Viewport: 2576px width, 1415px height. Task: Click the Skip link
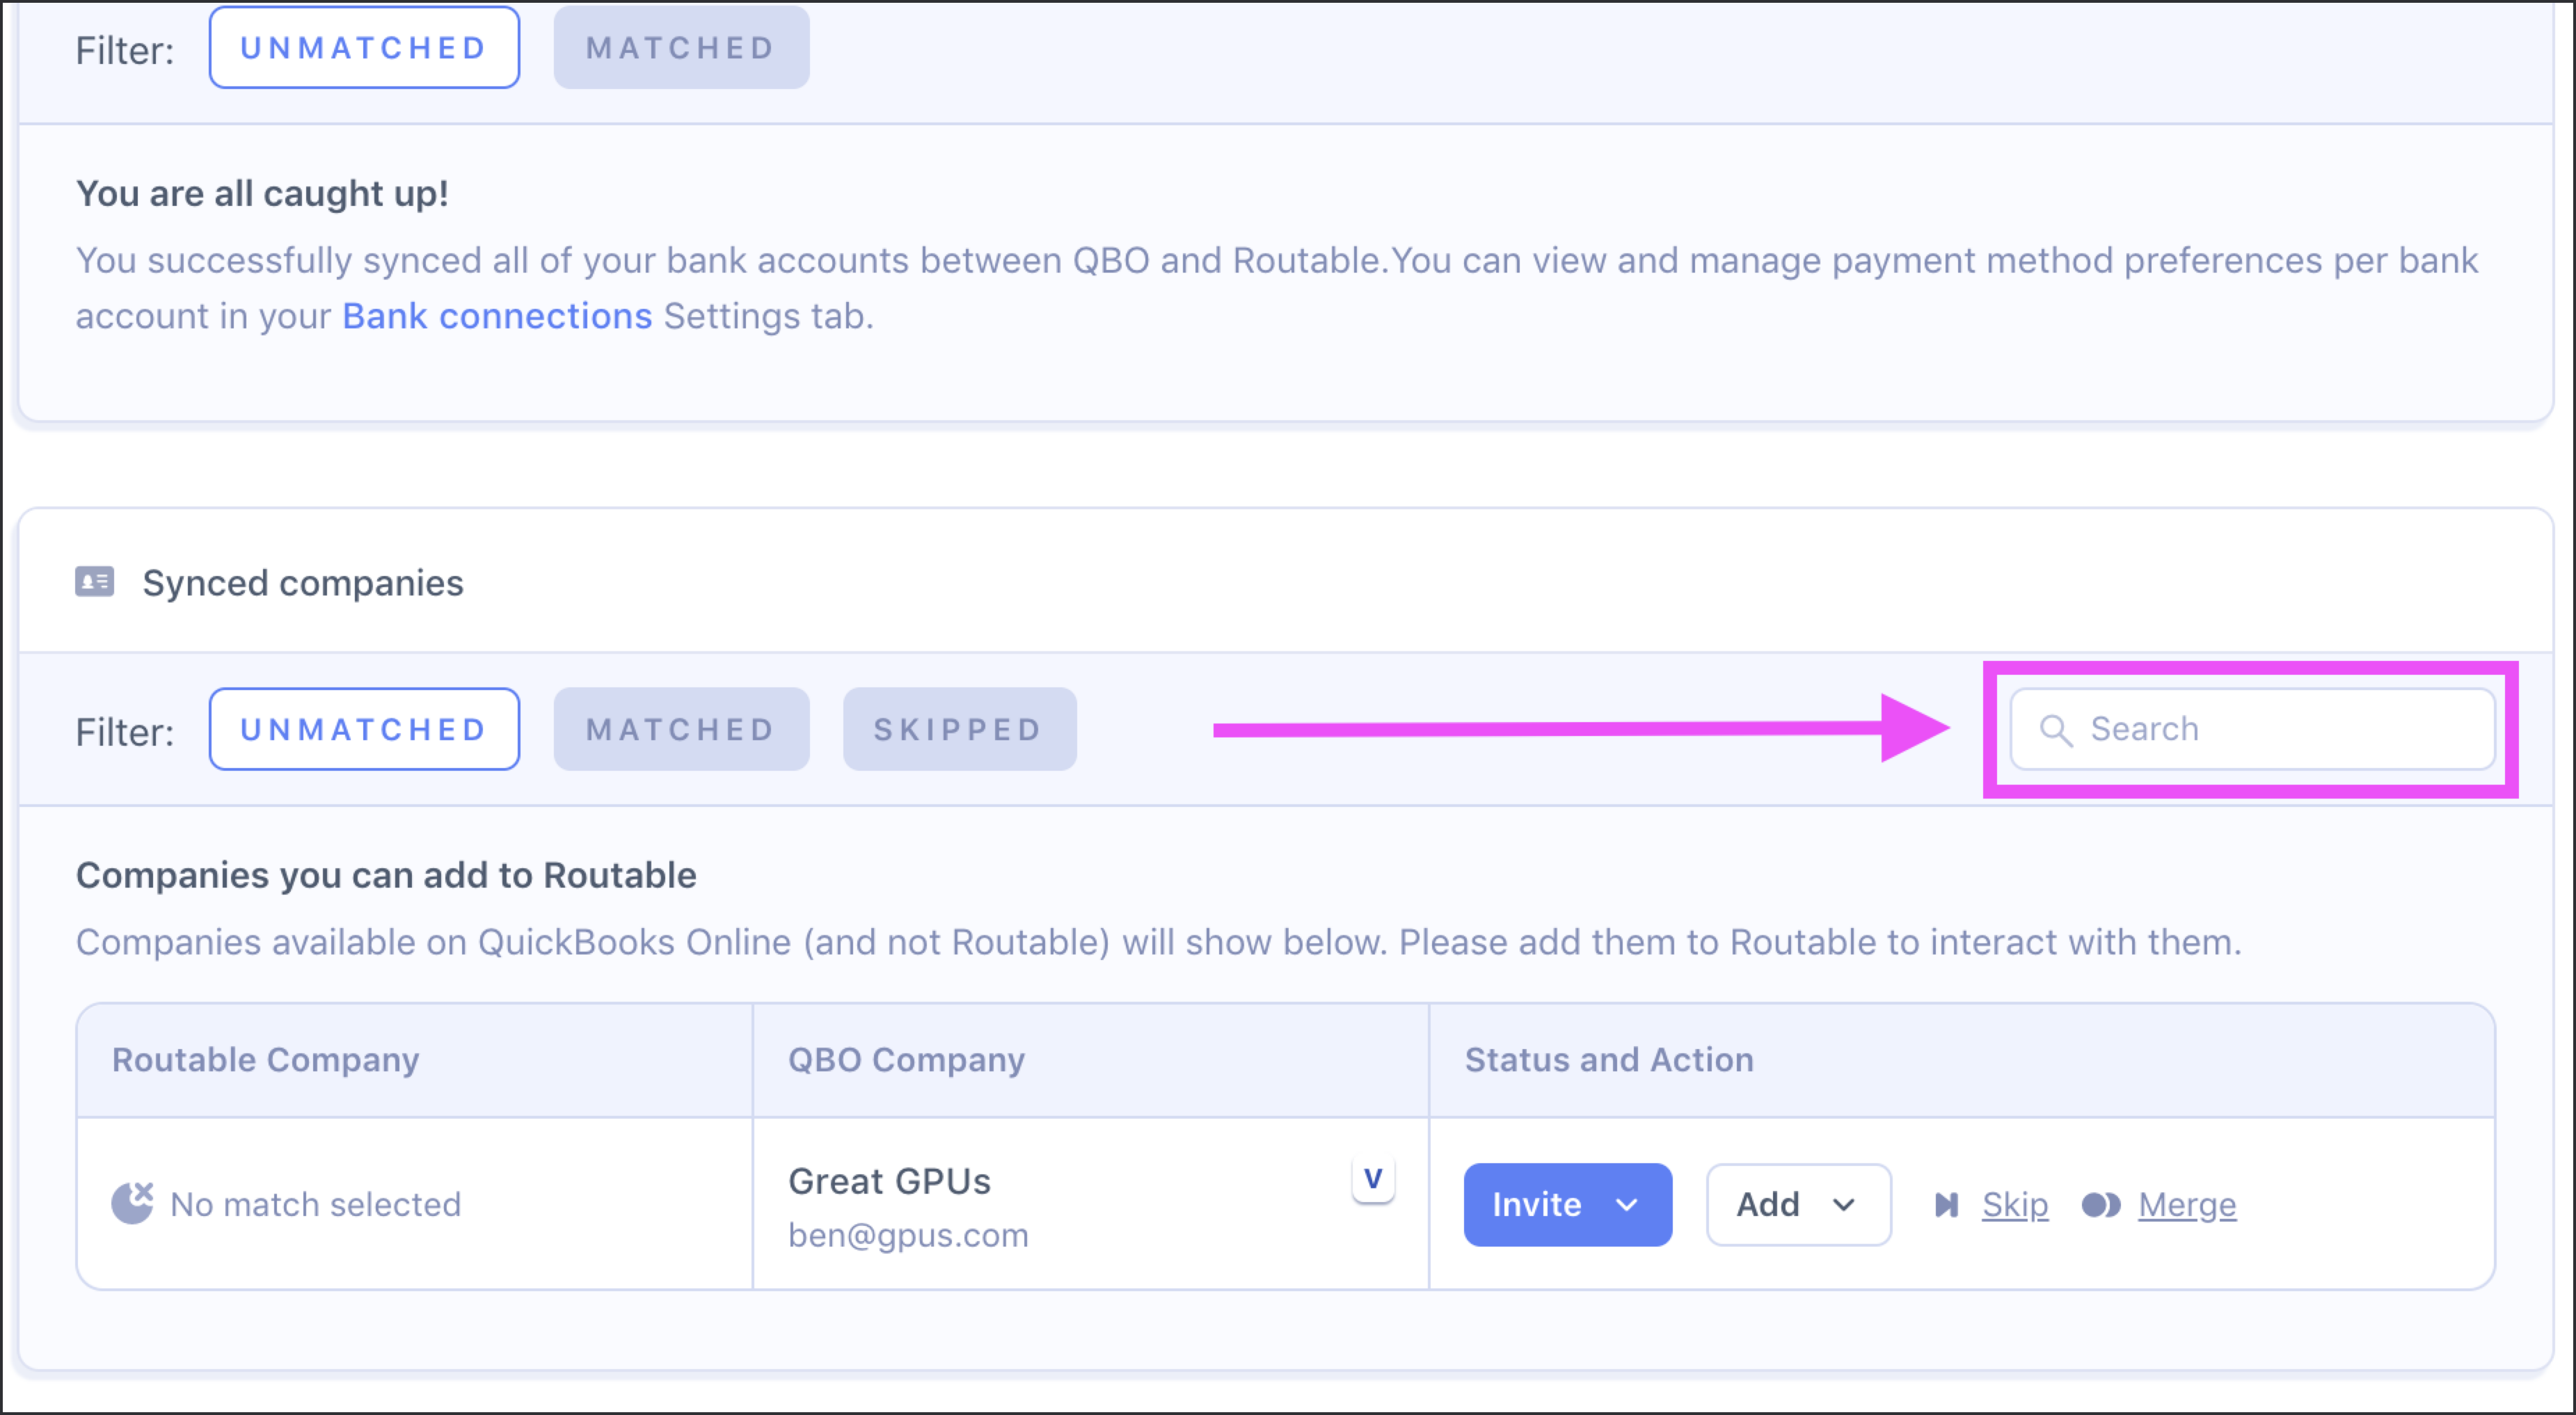(2015, 1205)
